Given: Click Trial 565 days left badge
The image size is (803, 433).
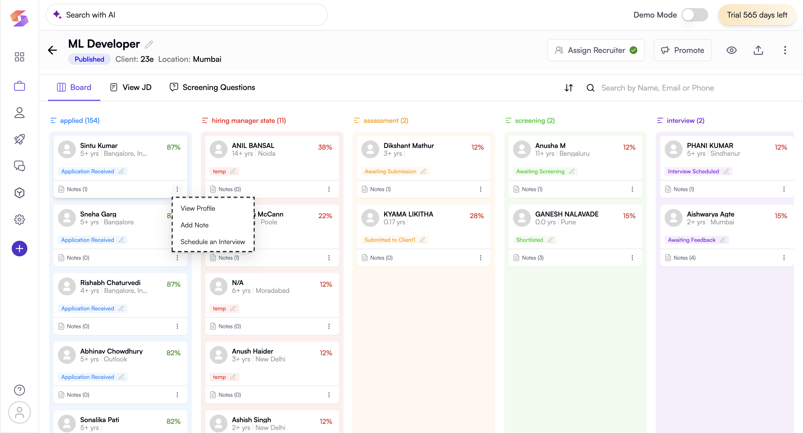Looking at the screenshot, I should tap(757, 15).
